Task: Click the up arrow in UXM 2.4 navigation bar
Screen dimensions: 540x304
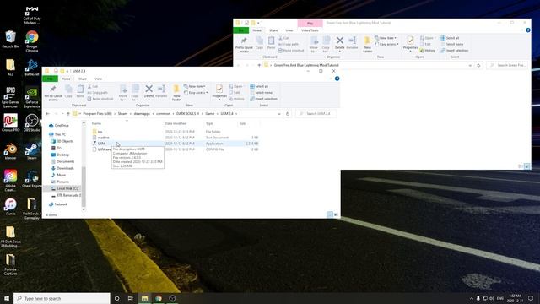Action: 68,114
